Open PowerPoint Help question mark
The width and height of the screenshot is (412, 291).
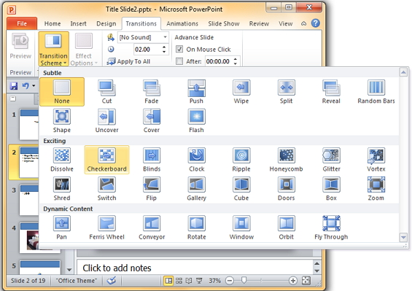(x=316, y=23)
